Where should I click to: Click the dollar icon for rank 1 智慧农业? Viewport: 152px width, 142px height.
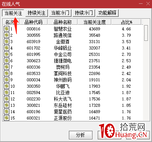[x=6, y=29]
